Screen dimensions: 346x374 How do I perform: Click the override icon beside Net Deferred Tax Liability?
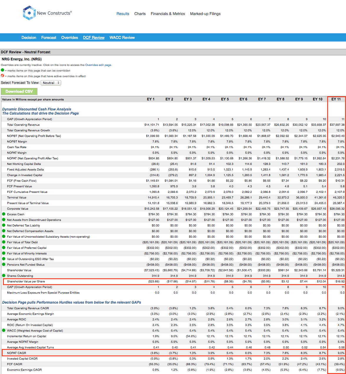[3, 225]
